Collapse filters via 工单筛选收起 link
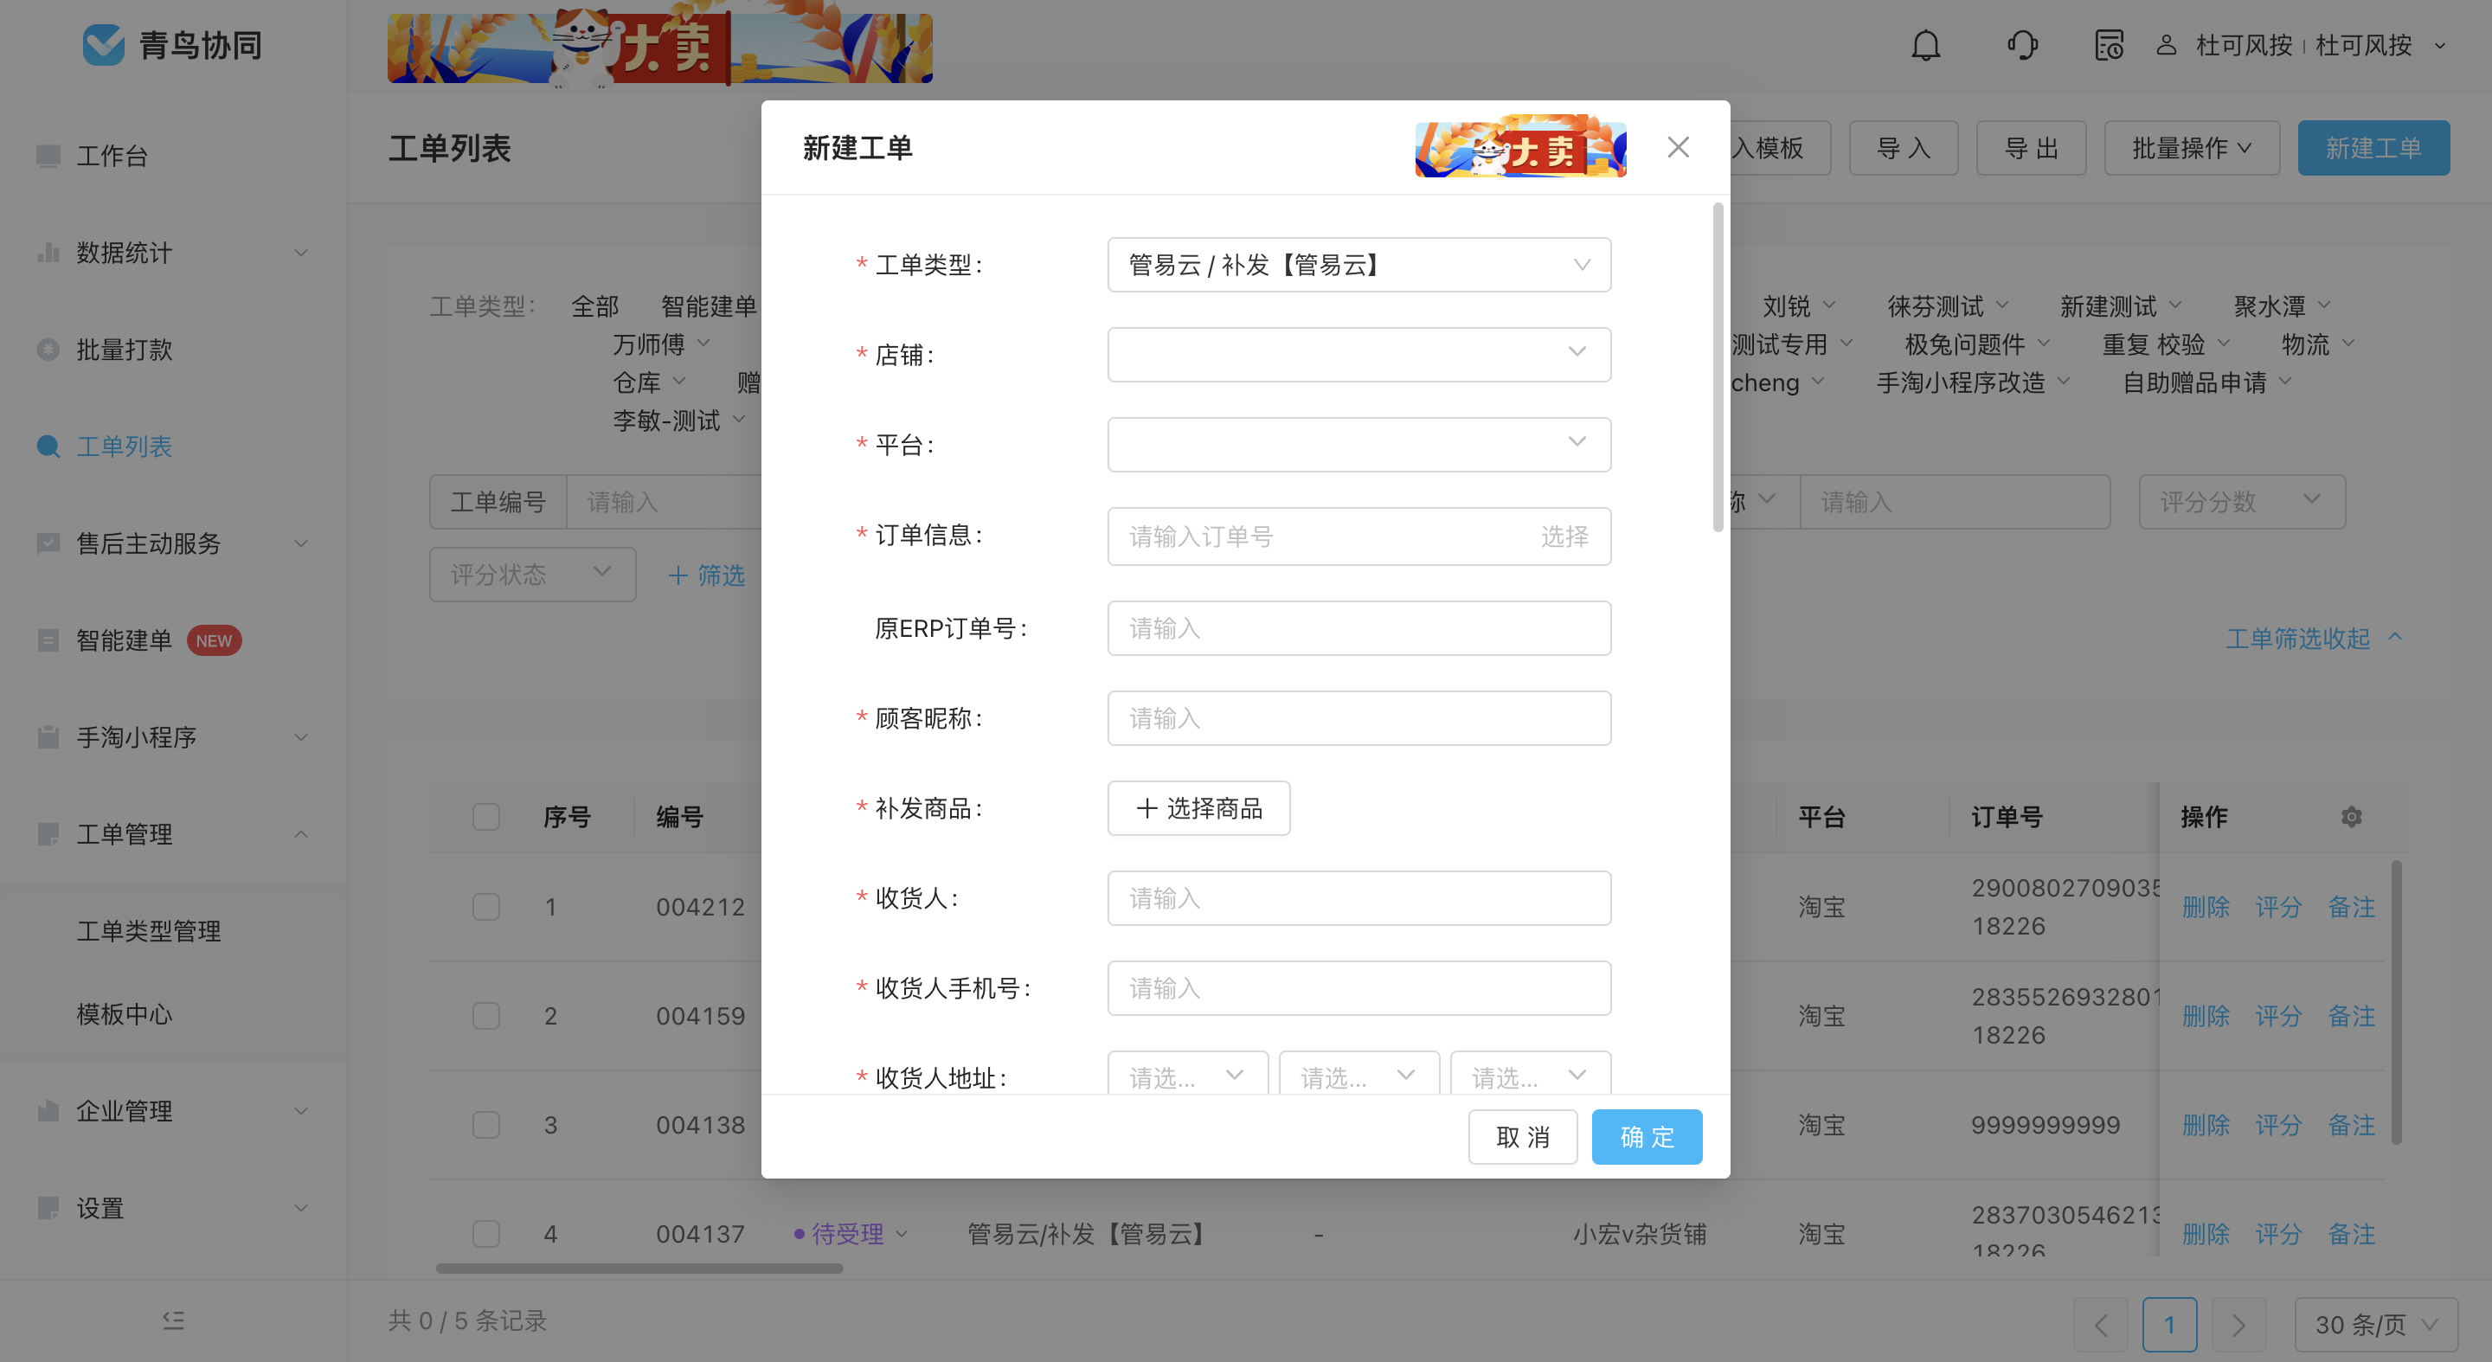Image resolution: width=2492 pixels, height=1362 pixels. coord(2313,639)
